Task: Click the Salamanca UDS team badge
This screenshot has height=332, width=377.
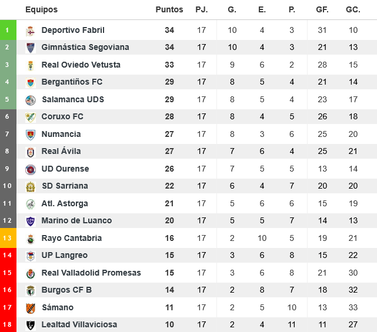Action: [x=31, y=100]
